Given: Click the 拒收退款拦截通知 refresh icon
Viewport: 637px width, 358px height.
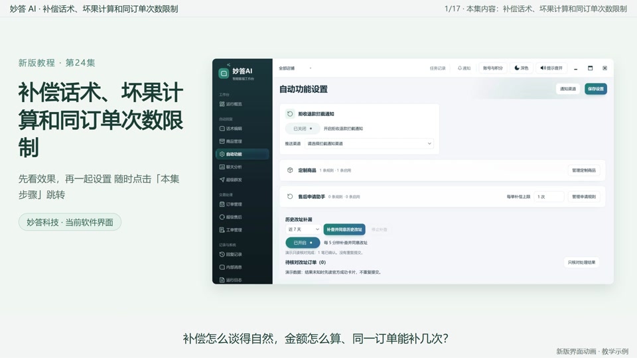Looking at the screenshot, I should click(x=290, y=113).
